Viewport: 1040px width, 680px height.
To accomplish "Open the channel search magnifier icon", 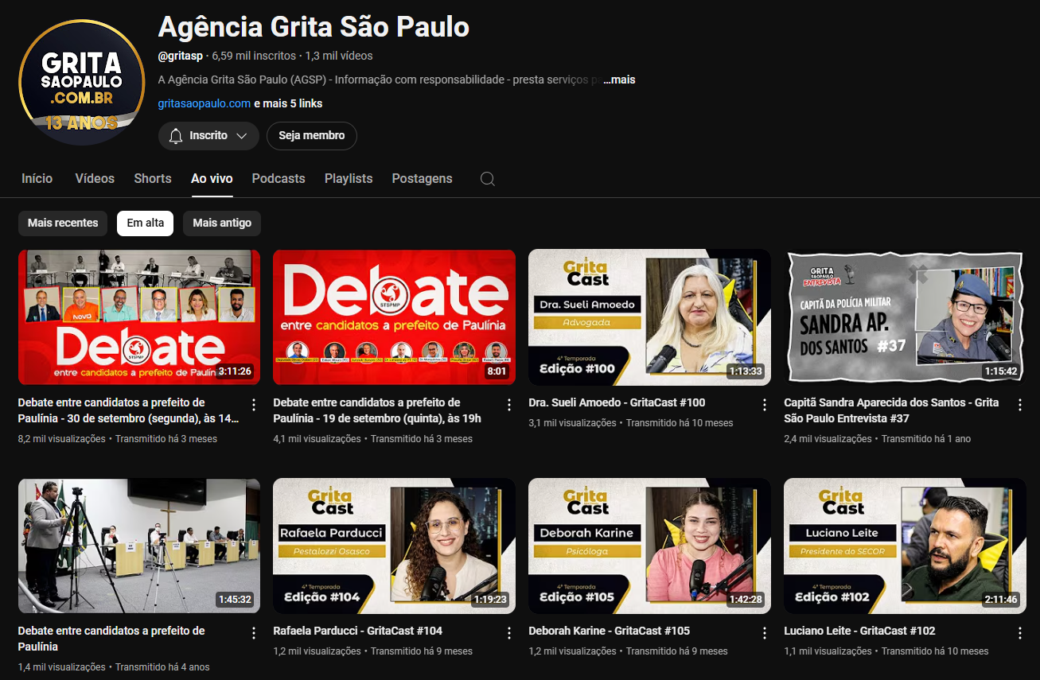I will tap(488, 179).
